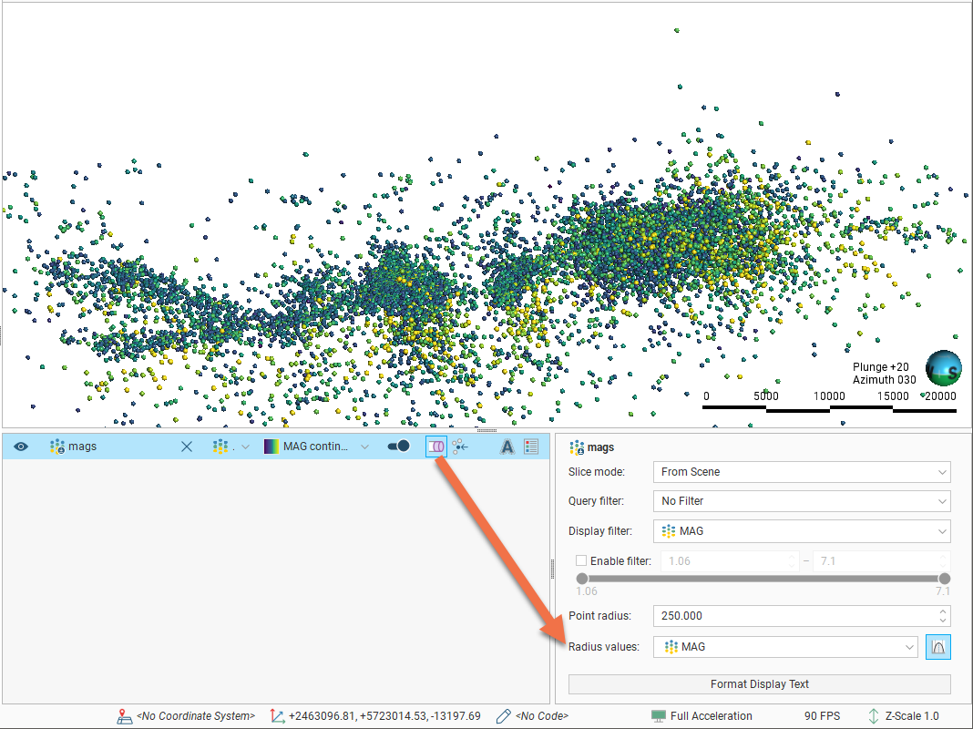Hide the mags object with eye icon
This screenshot has width=973, height=729.
pos(21,447)
